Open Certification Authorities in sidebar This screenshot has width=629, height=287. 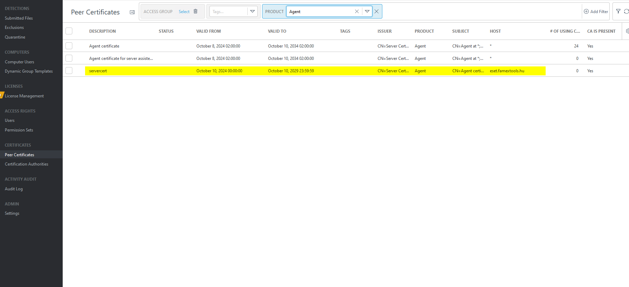click(x=27, y=164)
